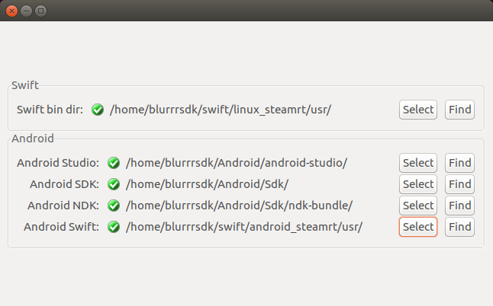Hit Find next to Android NDK
493x306 pixels.
tap(459, 206)
